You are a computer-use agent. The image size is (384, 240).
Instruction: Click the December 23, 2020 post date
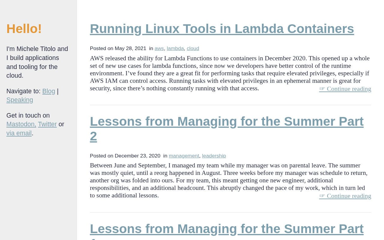[137, 156]
